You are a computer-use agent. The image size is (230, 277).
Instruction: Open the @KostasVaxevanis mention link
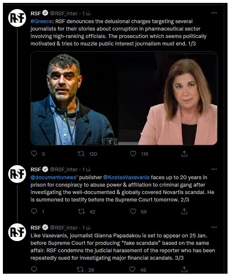tap(126, 178)
